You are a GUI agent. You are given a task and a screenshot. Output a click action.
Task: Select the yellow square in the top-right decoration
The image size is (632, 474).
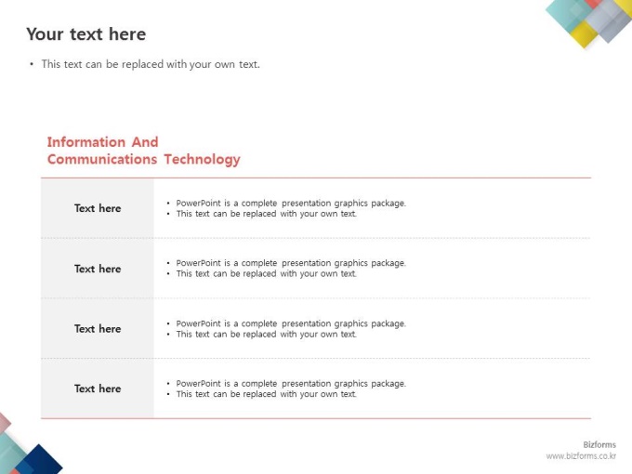pyautogui.click(x=584, y=34)
